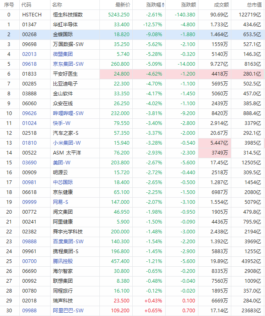Open stock code link 09618
Screen dimensions: 265x316
(x=29, y=64)
